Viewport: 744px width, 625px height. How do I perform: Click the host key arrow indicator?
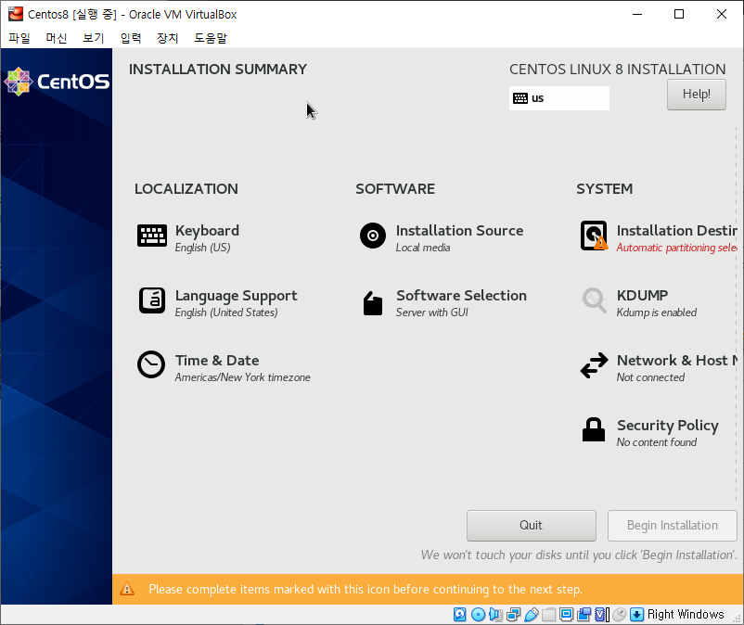(636, 615)
